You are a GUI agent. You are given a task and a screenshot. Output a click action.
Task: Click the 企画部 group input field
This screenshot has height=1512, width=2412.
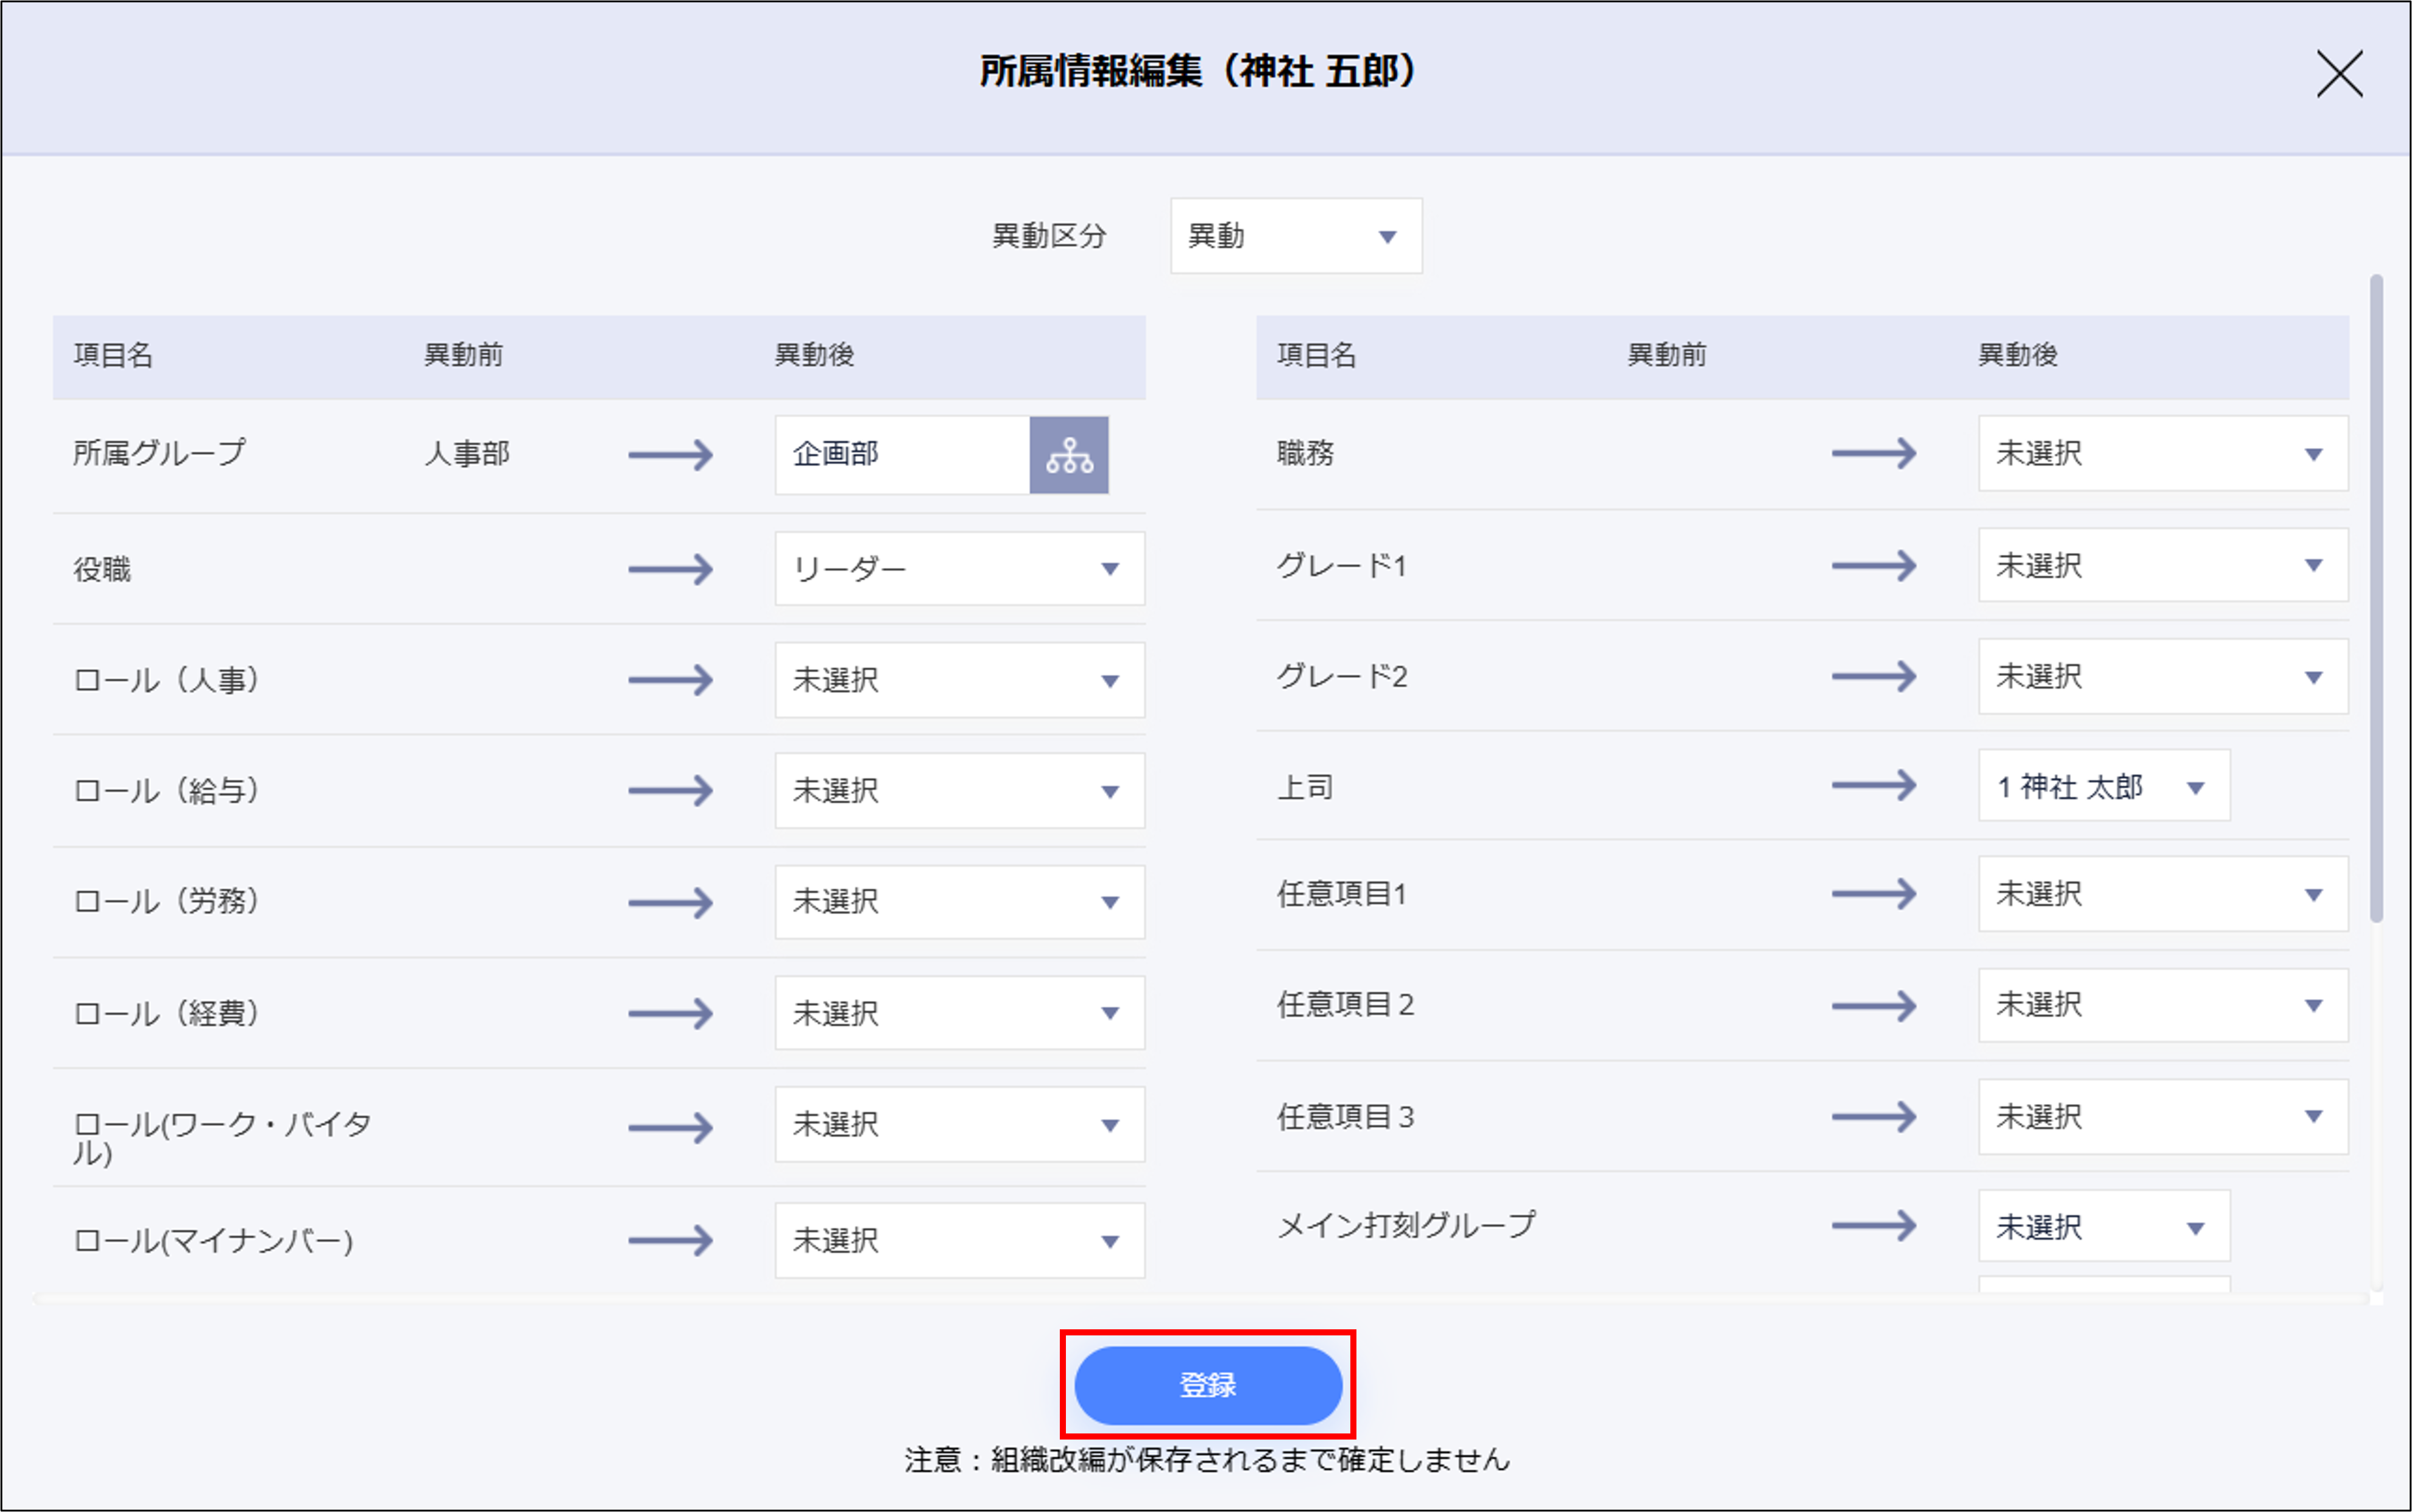tap(901, 455)
